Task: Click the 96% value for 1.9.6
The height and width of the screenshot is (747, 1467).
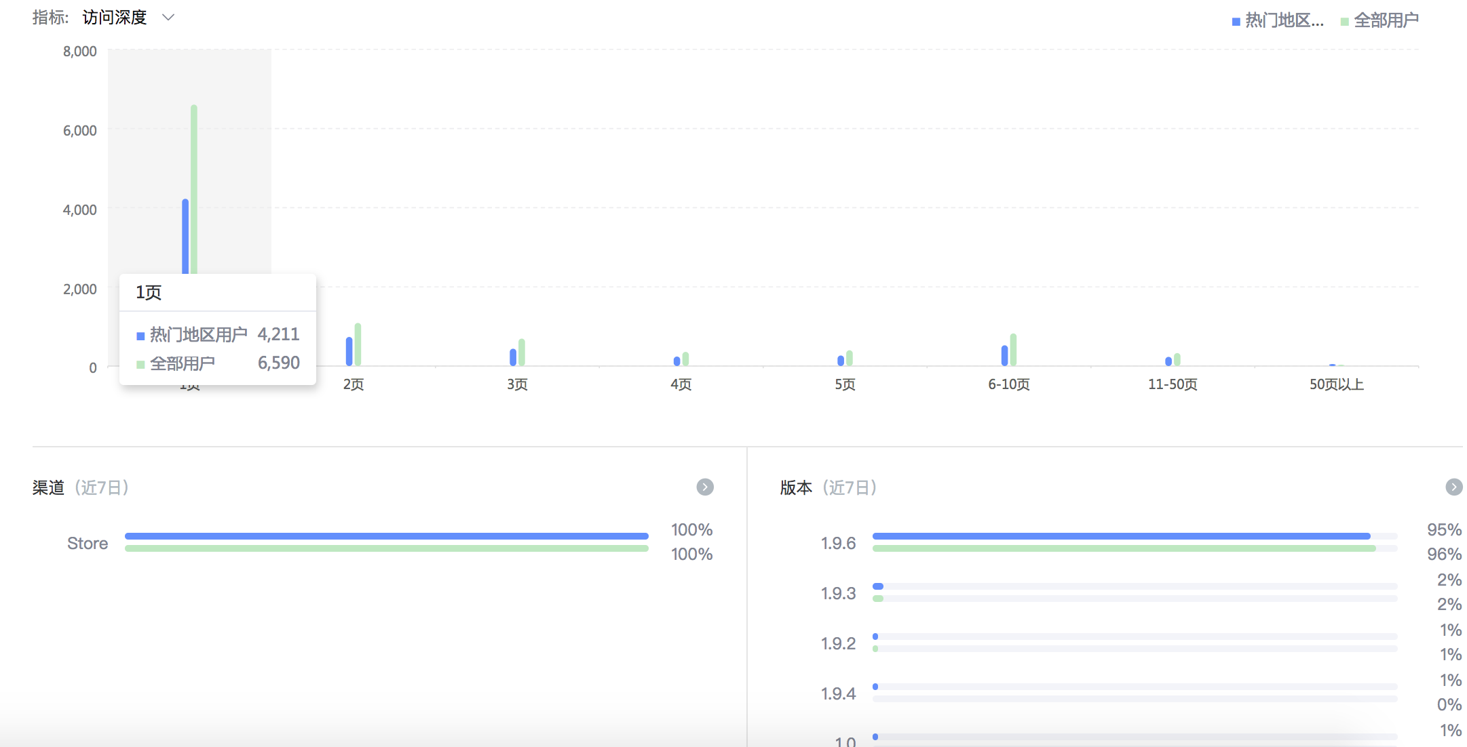Action: click(x=1445, y=554)
